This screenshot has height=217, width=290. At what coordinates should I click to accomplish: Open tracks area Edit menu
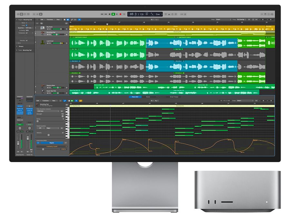pos(42,20)
